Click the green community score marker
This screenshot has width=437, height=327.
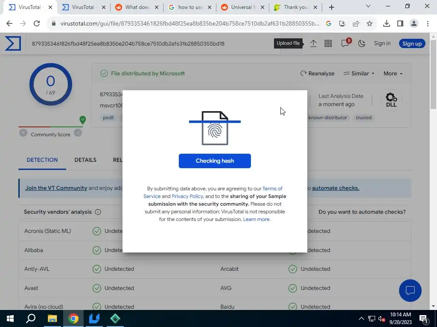tap(82, 120)
